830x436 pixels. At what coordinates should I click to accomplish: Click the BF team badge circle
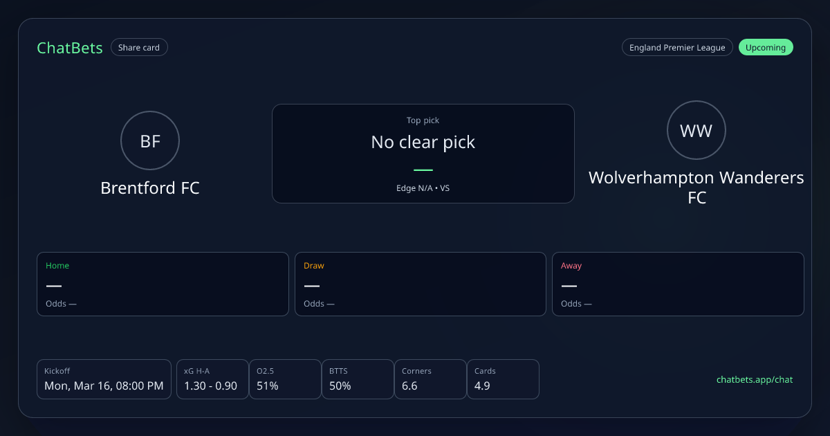tap(150, 141)
